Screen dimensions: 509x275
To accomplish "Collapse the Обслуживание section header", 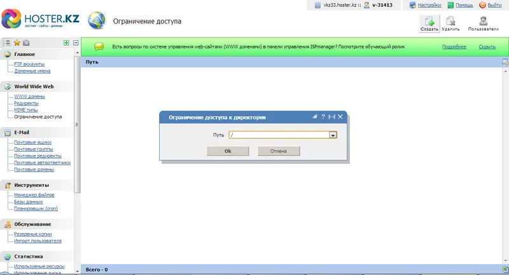I will [x=37, y=224].
